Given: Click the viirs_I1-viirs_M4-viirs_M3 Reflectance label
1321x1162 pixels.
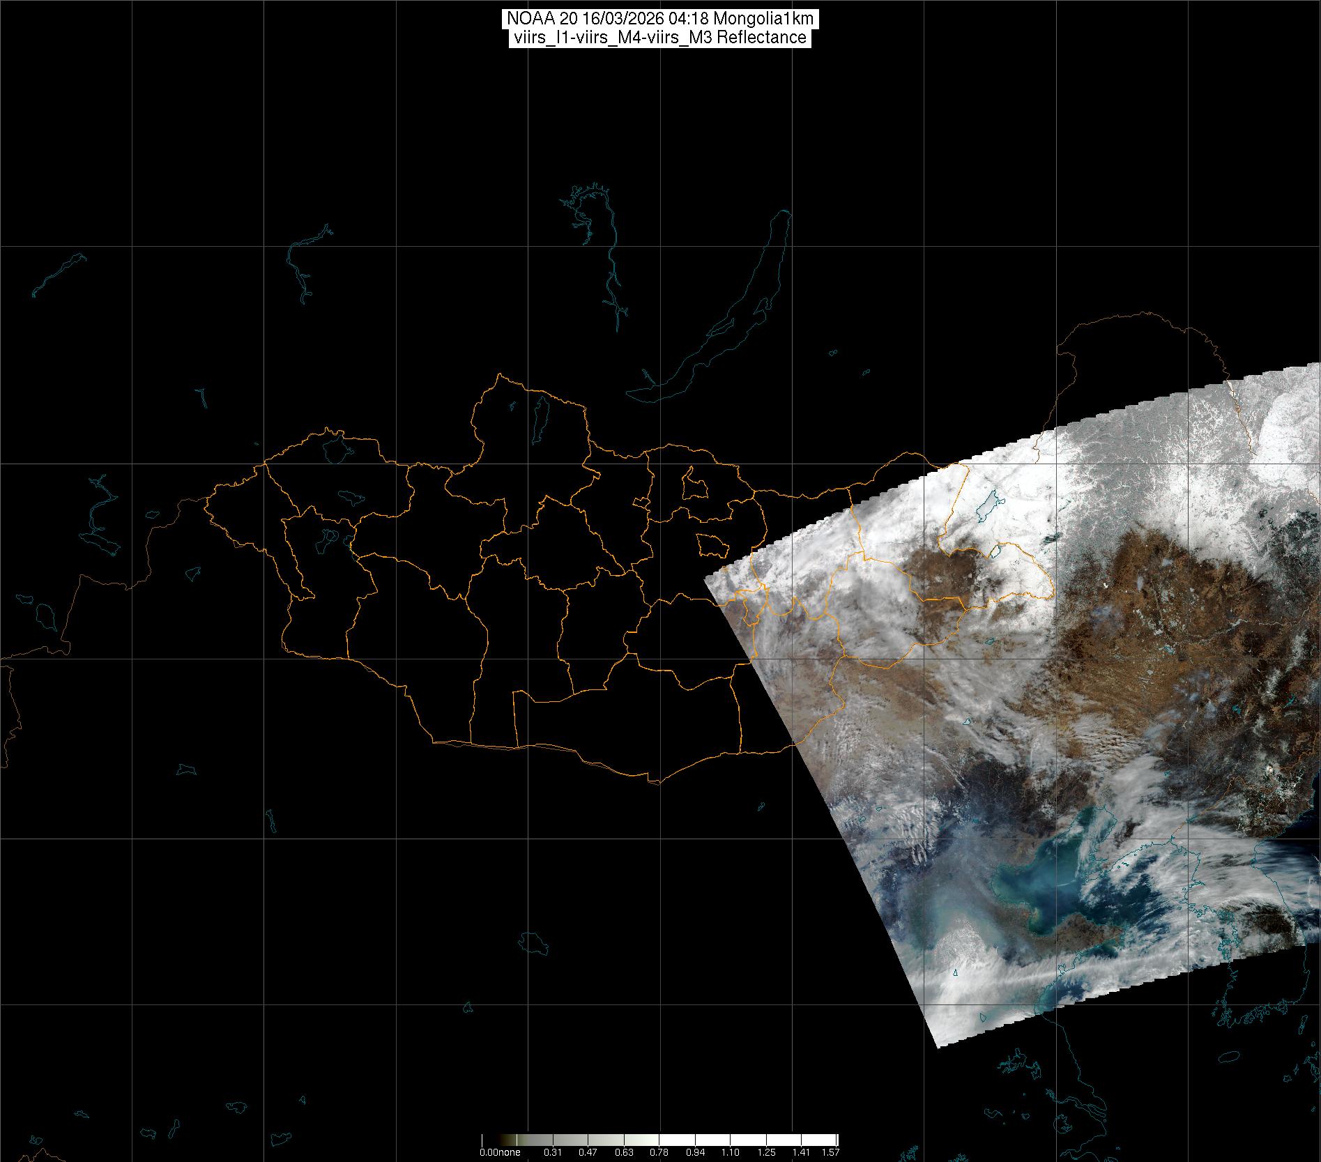Looking at the screenshot, I should pos(659,38).
